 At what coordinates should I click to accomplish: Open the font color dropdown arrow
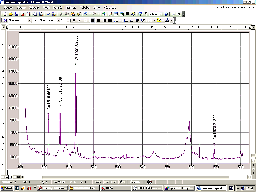coord(171,20)
